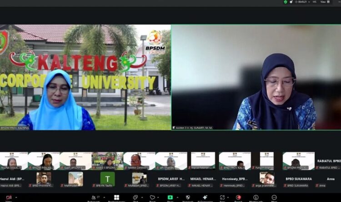This screenshot has width=341, height=202.
Task: Click muted mic icon beside Anna label
Action: point(317,186)
